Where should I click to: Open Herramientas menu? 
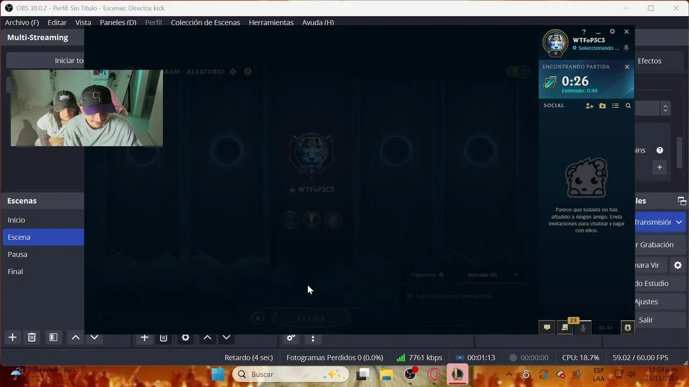(271, 23)
